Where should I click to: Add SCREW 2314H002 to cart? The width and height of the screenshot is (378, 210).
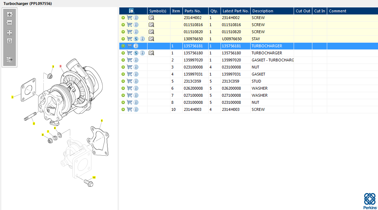pos(130,18)
